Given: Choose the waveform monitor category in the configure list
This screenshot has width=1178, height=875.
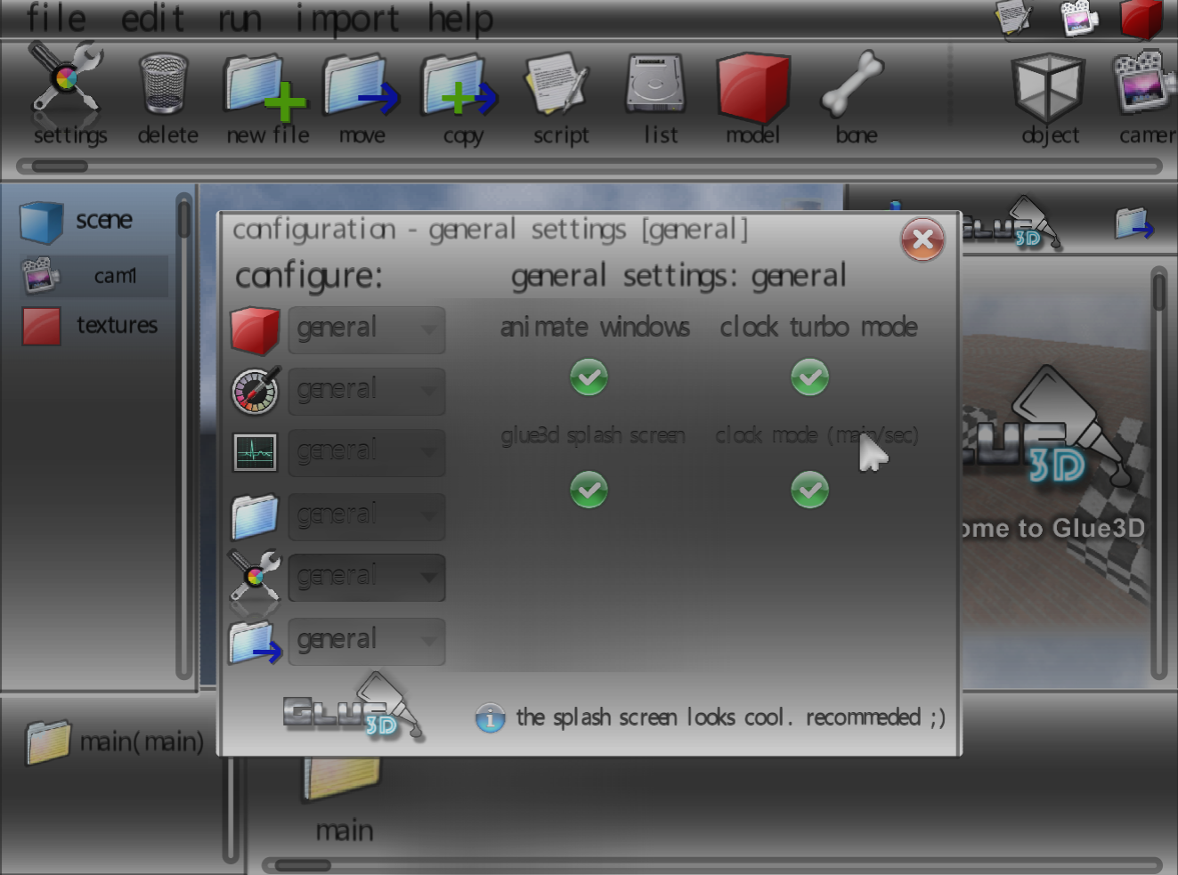Looking at the screenshot, I should [x=256, y=452].
